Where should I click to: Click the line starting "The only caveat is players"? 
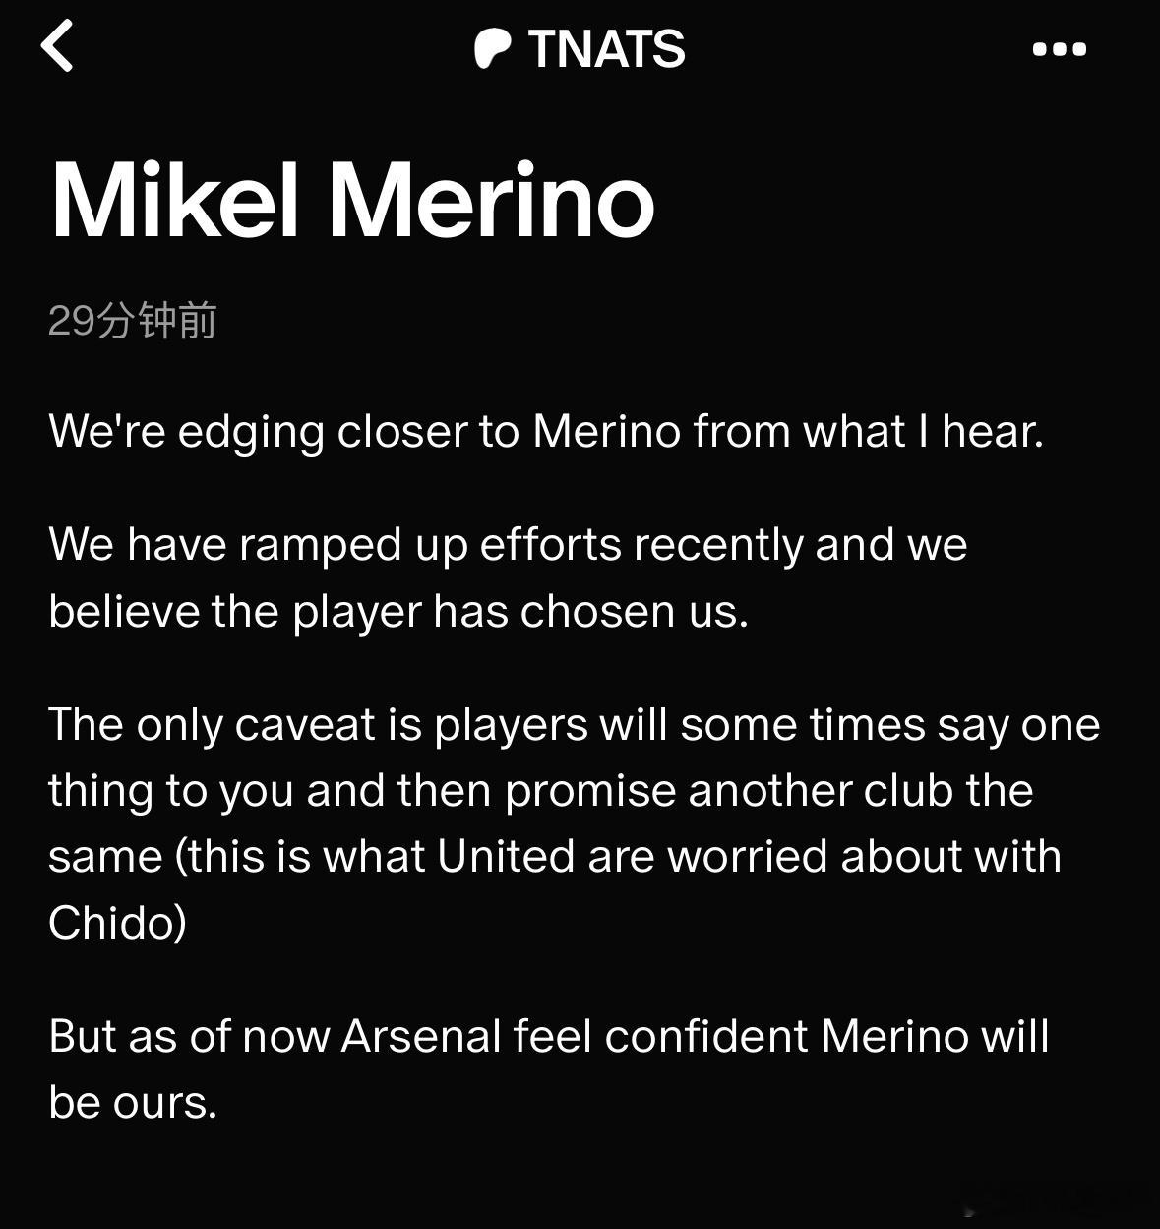point(575,725)
